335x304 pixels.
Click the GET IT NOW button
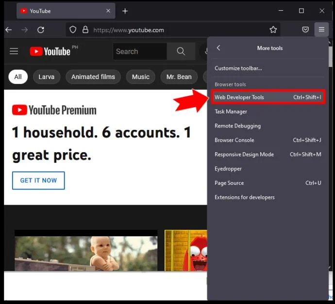tap(38, 180)
